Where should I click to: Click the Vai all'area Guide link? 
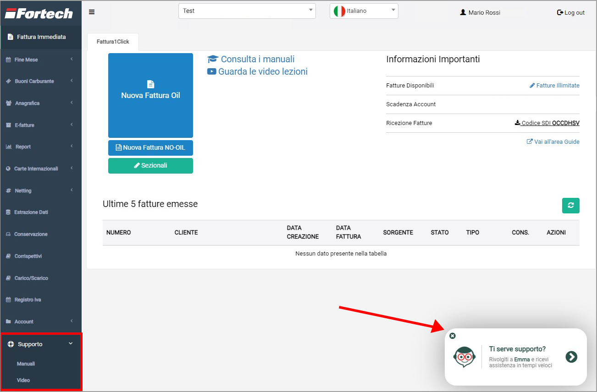[553, 142]
